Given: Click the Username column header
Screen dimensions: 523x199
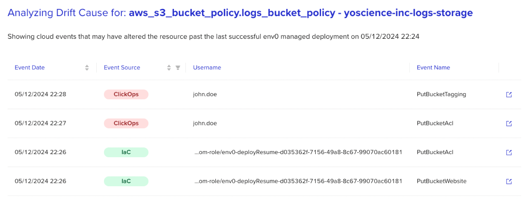Looking at the screenshot, I should [x=207, y=68].
